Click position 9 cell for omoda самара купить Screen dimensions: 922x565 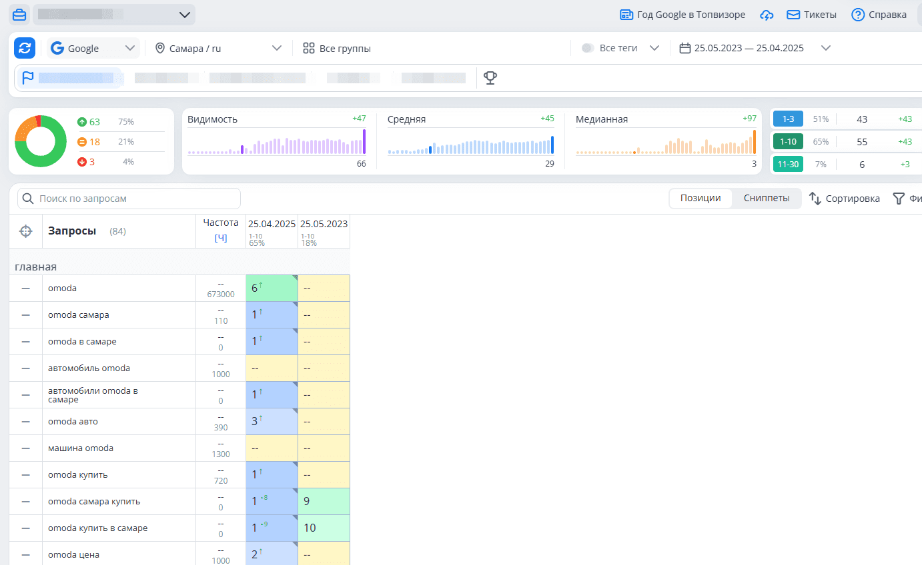click(x=324, y=501)
